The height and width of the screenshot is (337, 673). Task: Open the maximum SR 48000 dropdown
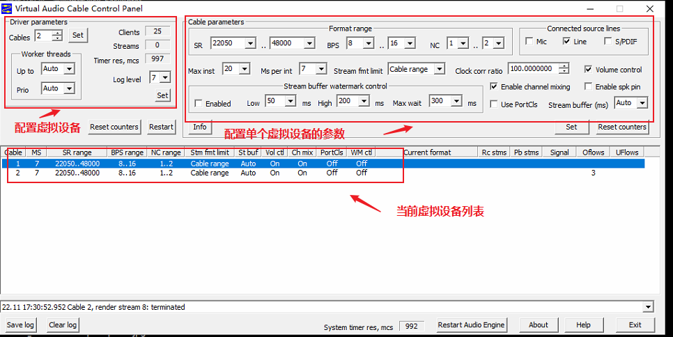pos(309,43)
